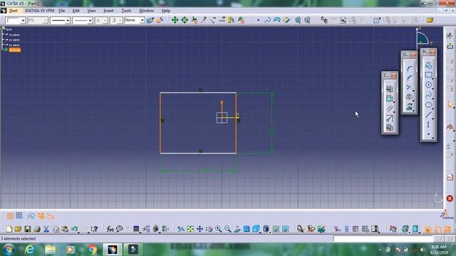This screenshot has height=256, width=456.
Task: Select the Line tool icon
Action: [x=428, y=115]
